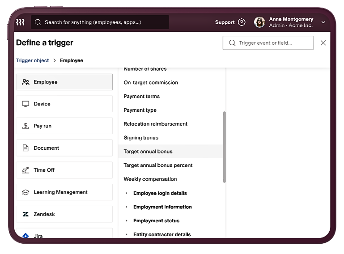The height and width of the screenshot is (254, 344).
Task: Click the Jira diamond logo icon
Action: [x=25, y=236]
